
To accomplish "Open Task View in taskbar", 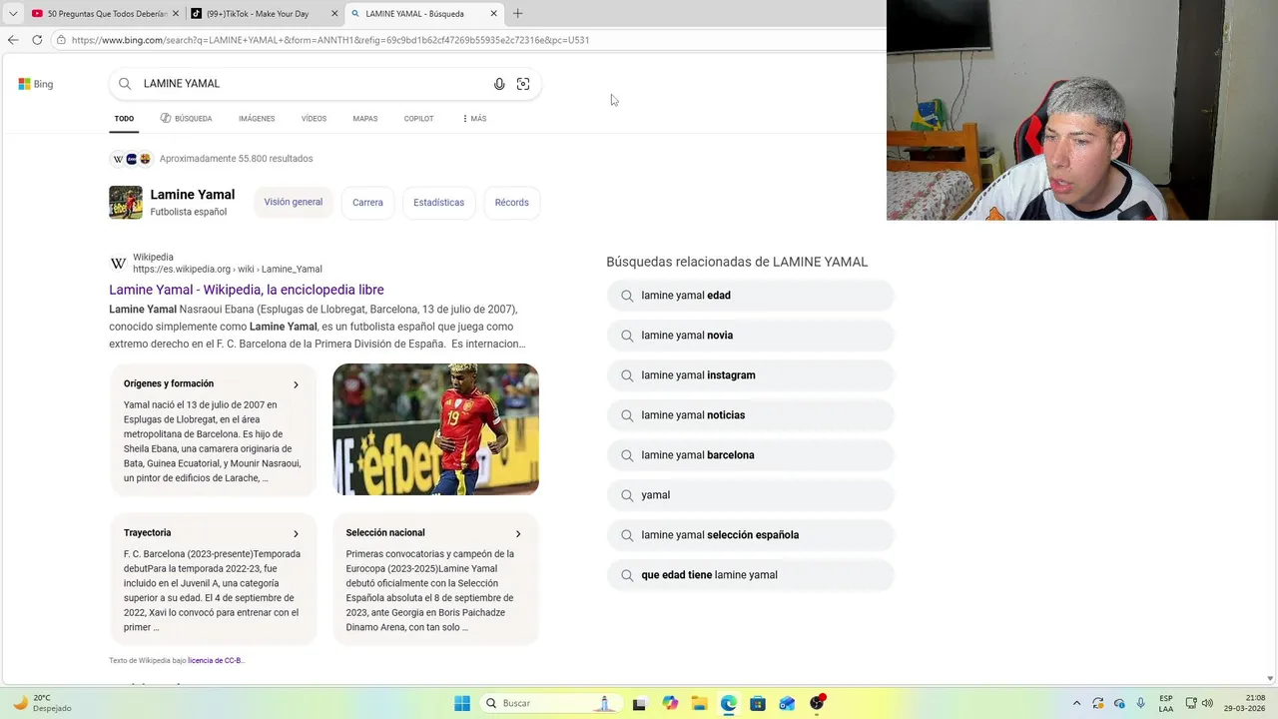I will click(x=639, y=703).
